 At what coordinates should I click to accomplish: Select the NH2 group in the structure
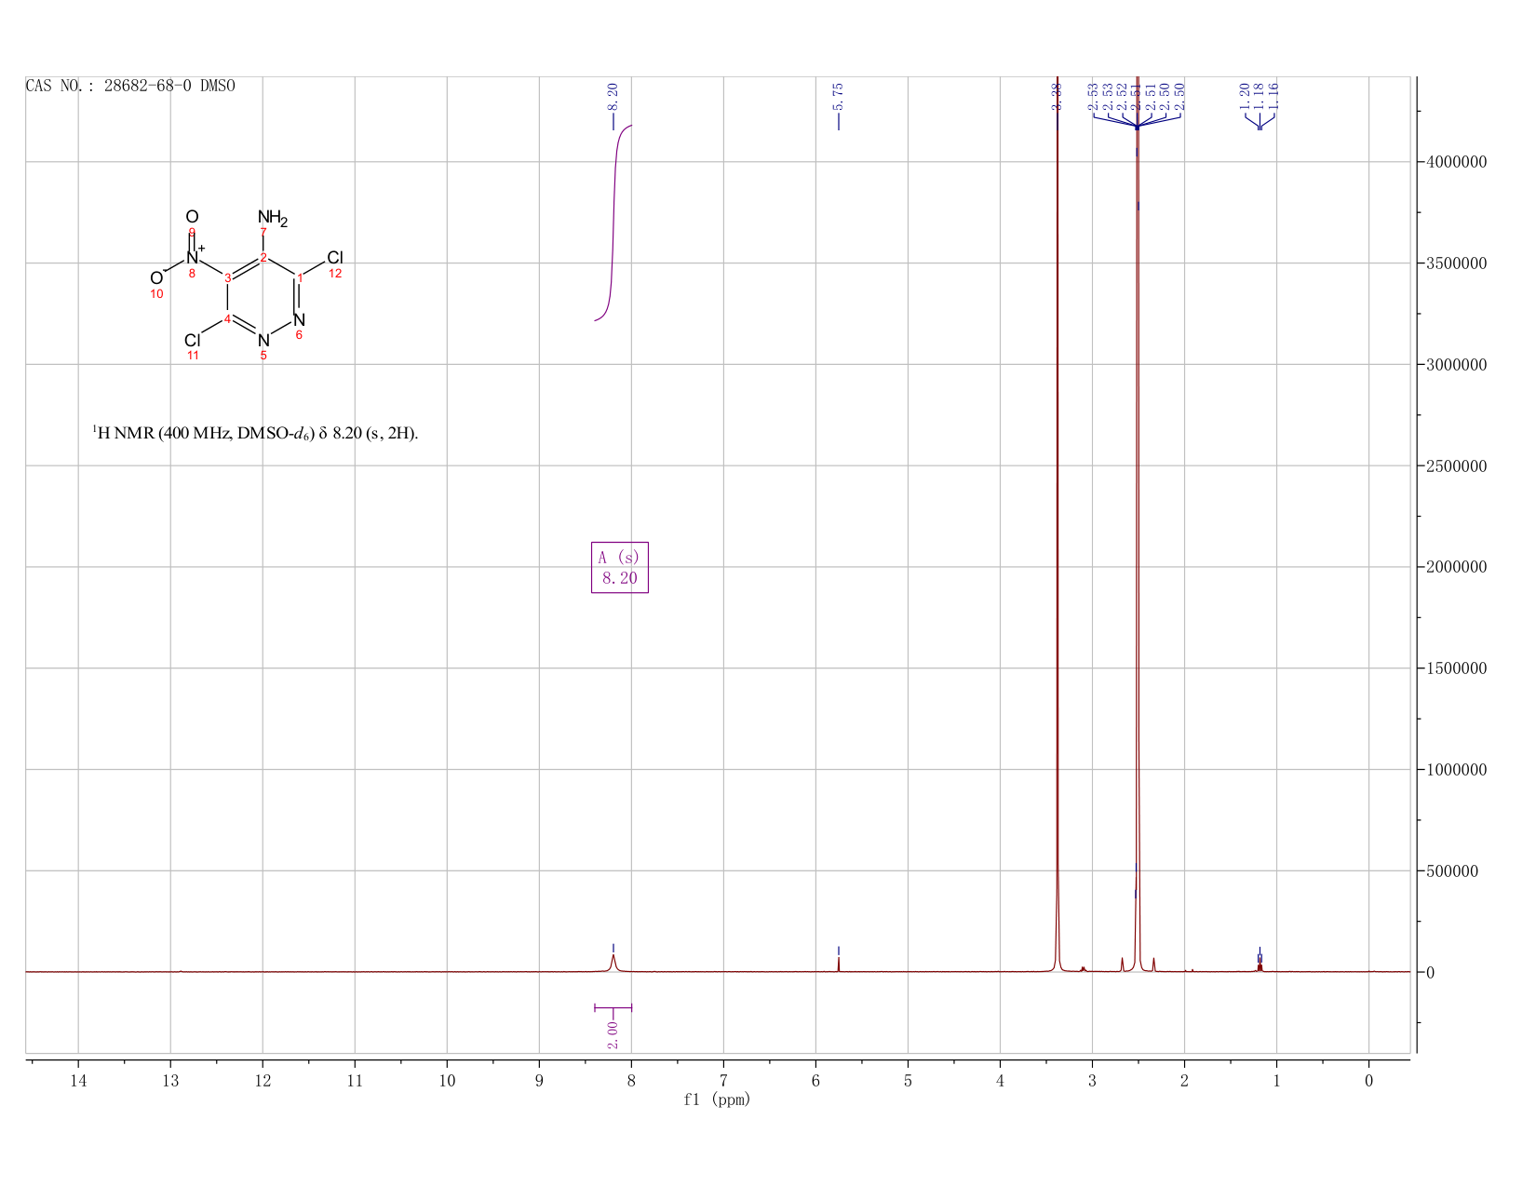point(273,219)
